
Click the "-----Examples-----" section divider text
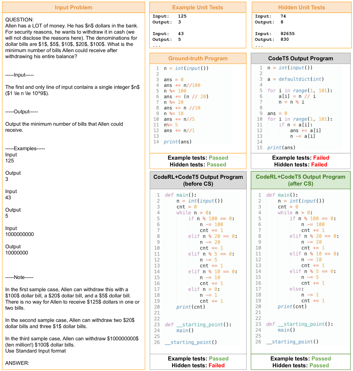[x=25, y=148]
